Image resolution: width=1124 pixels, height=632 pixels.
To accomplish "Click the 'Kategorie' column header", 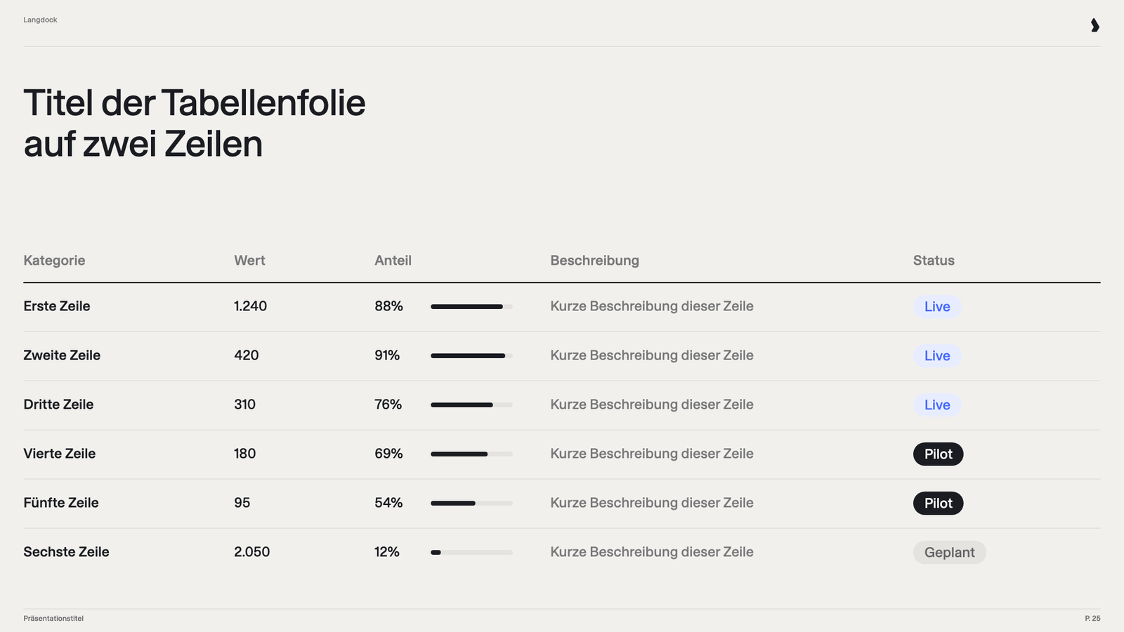I will (x=54, y=261).
